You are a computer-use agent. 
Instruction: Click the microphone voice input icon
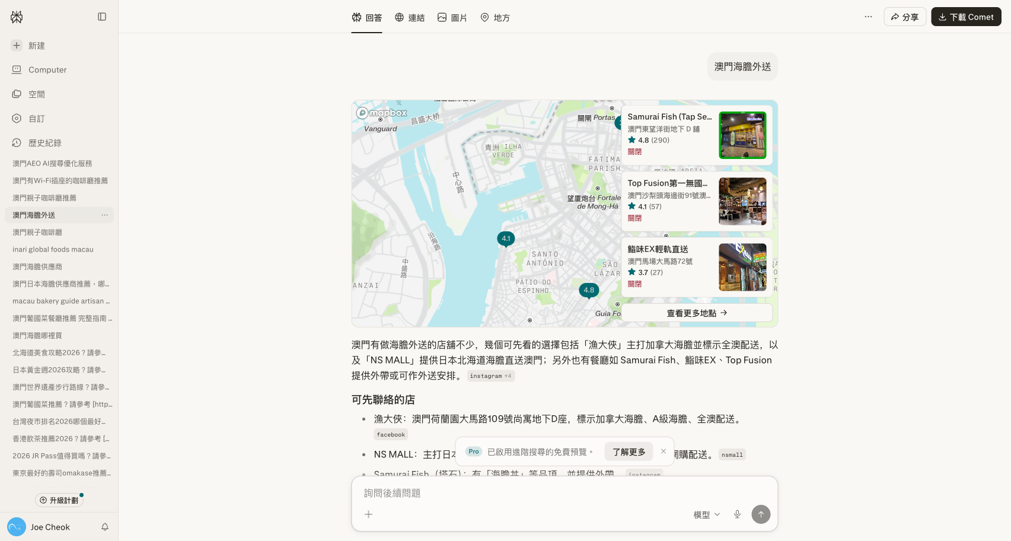737,514
